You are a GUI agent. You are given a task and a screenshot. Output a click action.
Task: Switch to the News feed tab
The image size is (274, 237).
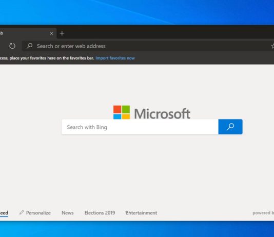(67, 213)
